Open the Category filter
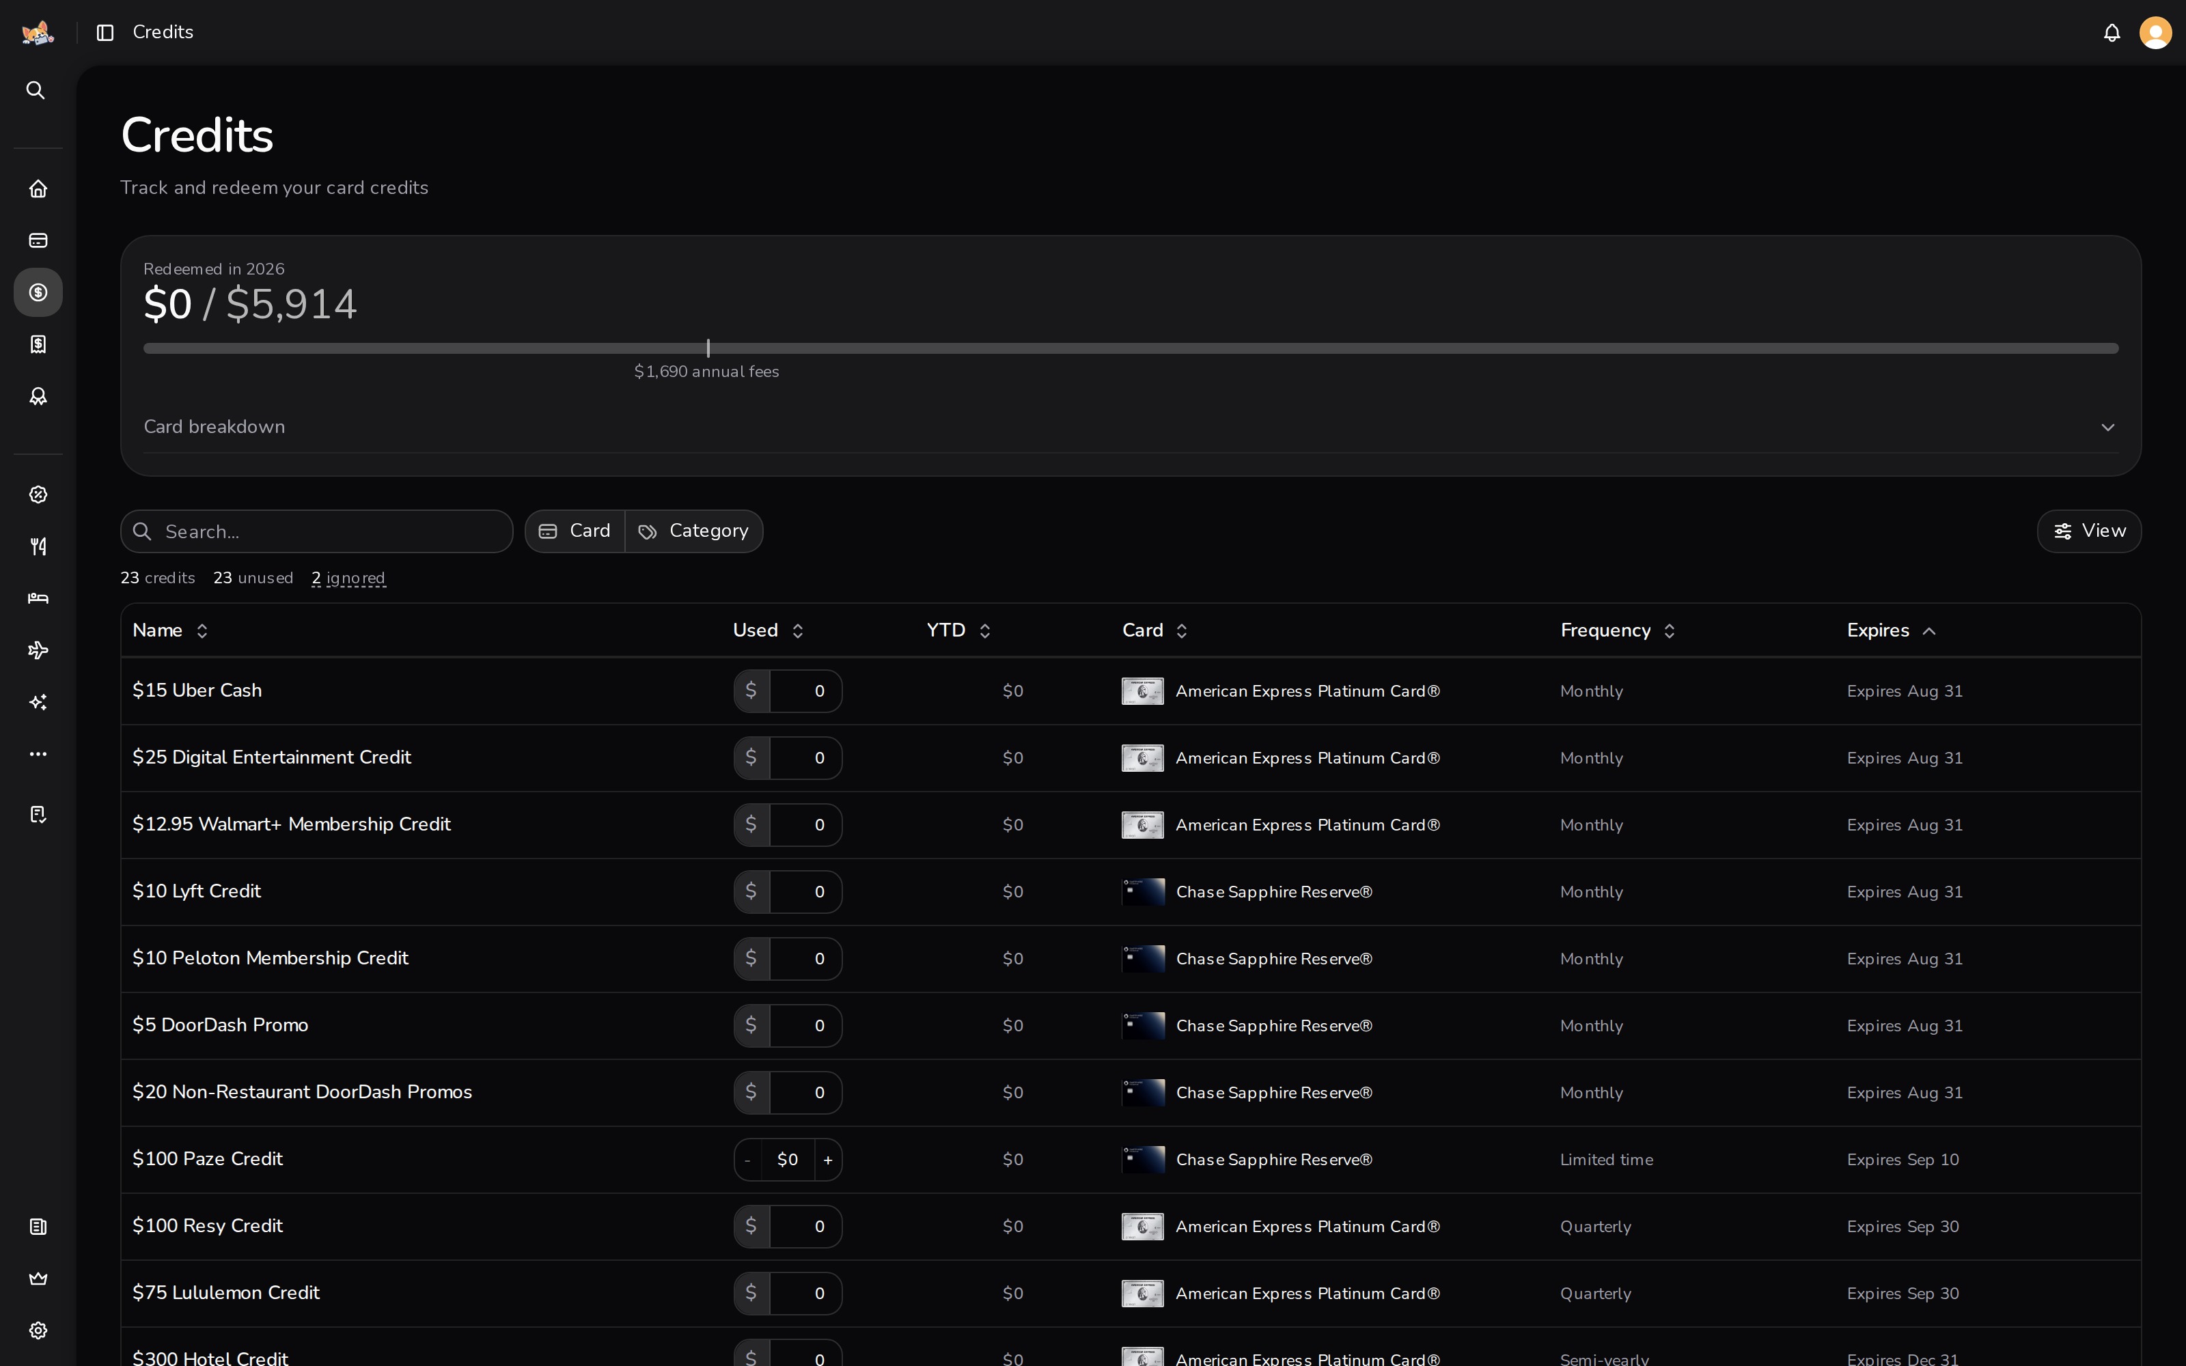2186x1366 pixels. pos(694,531)
